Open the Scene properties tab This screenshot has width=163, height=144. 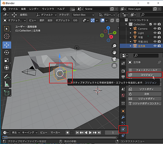pyautogui.click(x=123, y=89)
